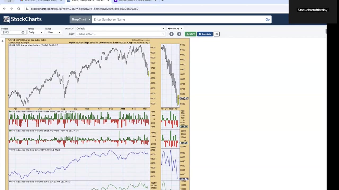
Task: Open the Range dropdown set to 1 Year
Action: [x=53, y=32]
